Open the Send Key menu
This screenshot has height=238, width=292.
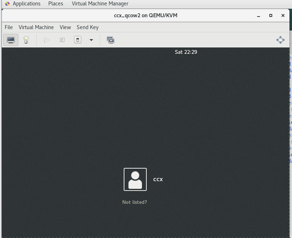point(87,27)
